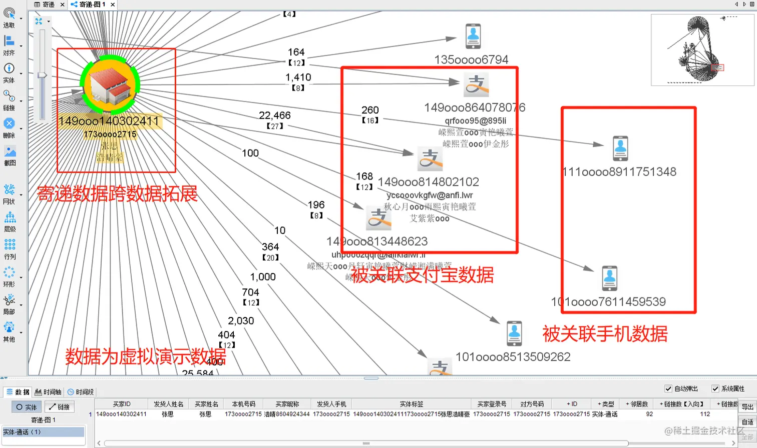Open the 时间轴 tab
Viewport: 757px width, 448px height.
click(48, 392)
